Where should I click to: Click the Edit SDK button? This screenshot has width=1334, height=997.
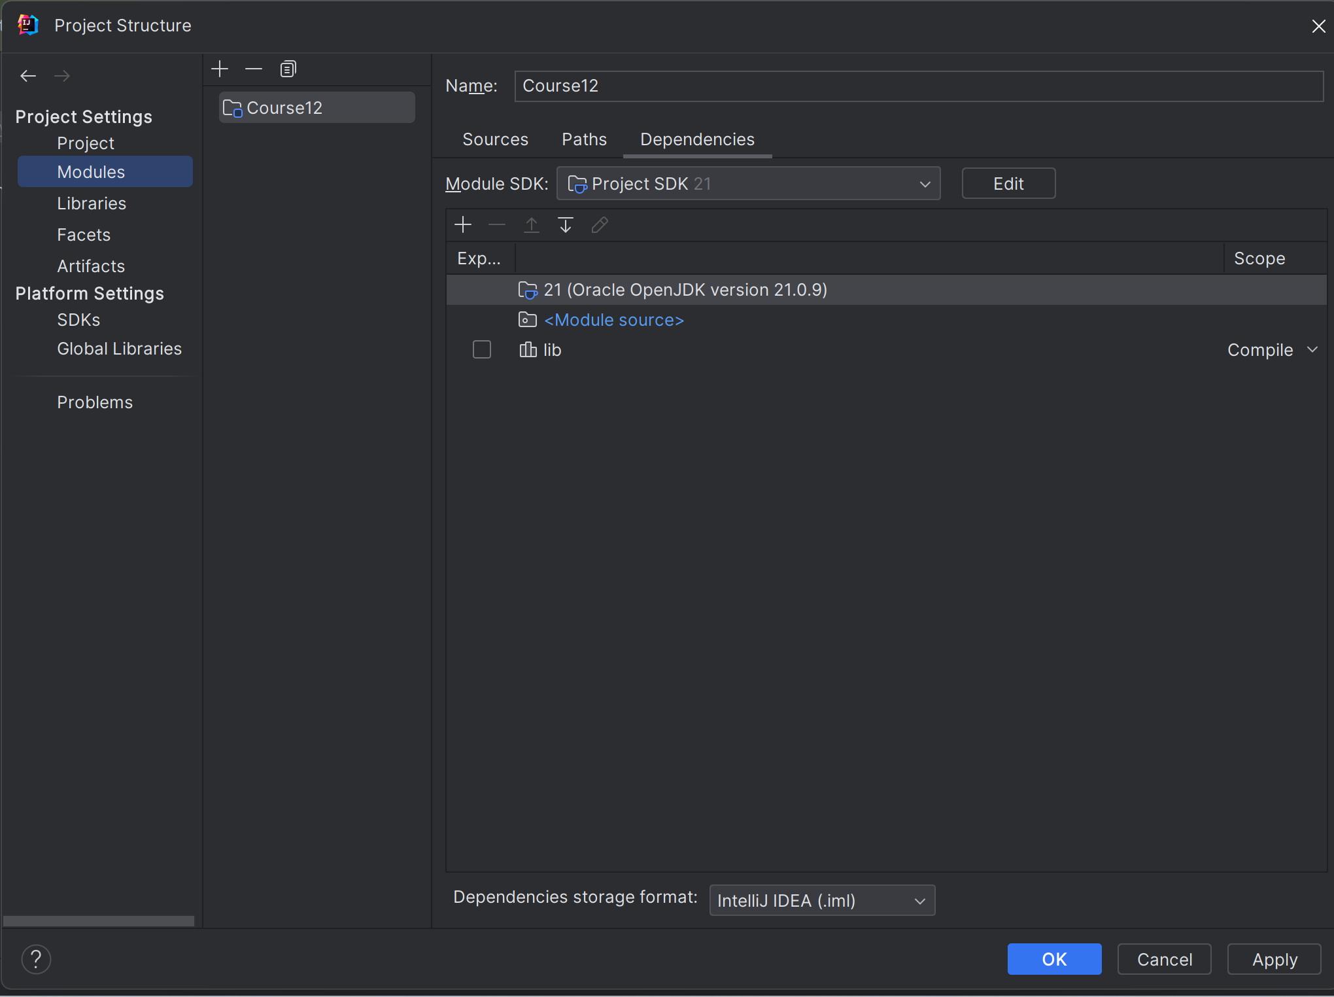1008,184
